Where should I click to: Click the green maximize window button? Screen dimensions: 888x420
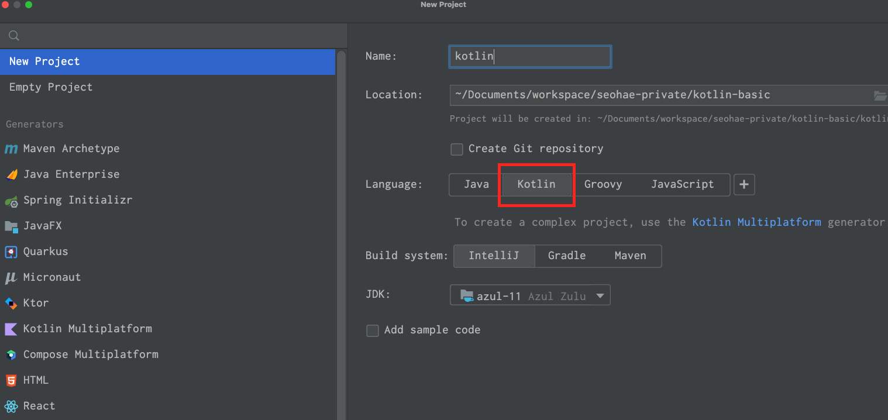pos(29,5)
